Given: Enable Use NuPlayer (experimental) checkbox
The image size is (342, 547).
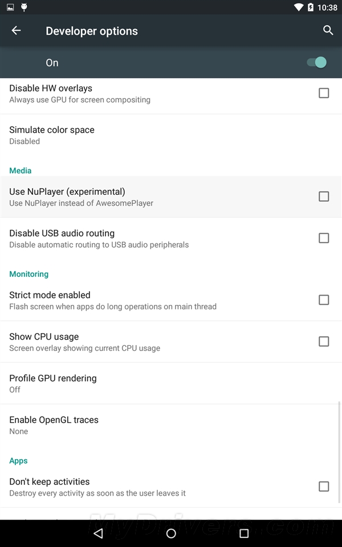Looking at the screenshot, I should coord(324,197).
